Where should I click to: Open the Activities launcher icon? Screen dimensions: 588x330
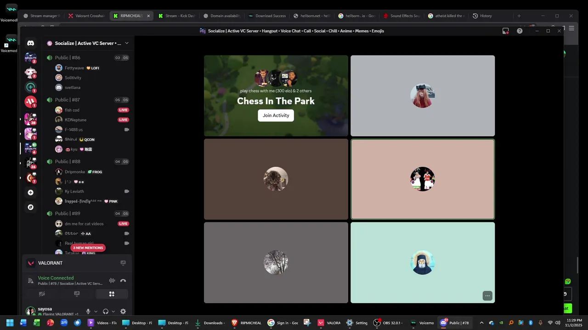tap(112, 294)
